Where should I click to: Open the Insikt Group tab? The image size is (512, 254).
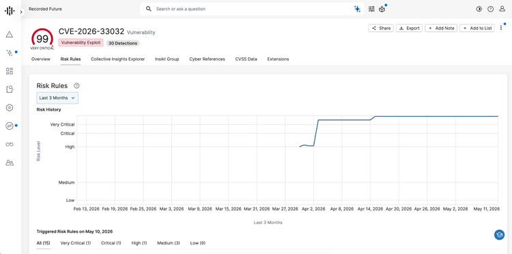pyautogui.click(x=167, y=59)
